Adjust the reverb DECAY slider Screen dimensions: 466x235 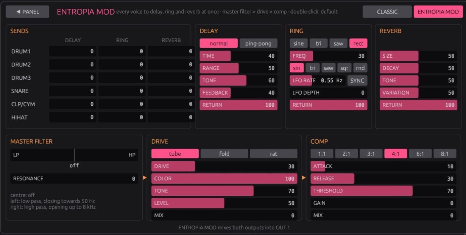(418, 68)
